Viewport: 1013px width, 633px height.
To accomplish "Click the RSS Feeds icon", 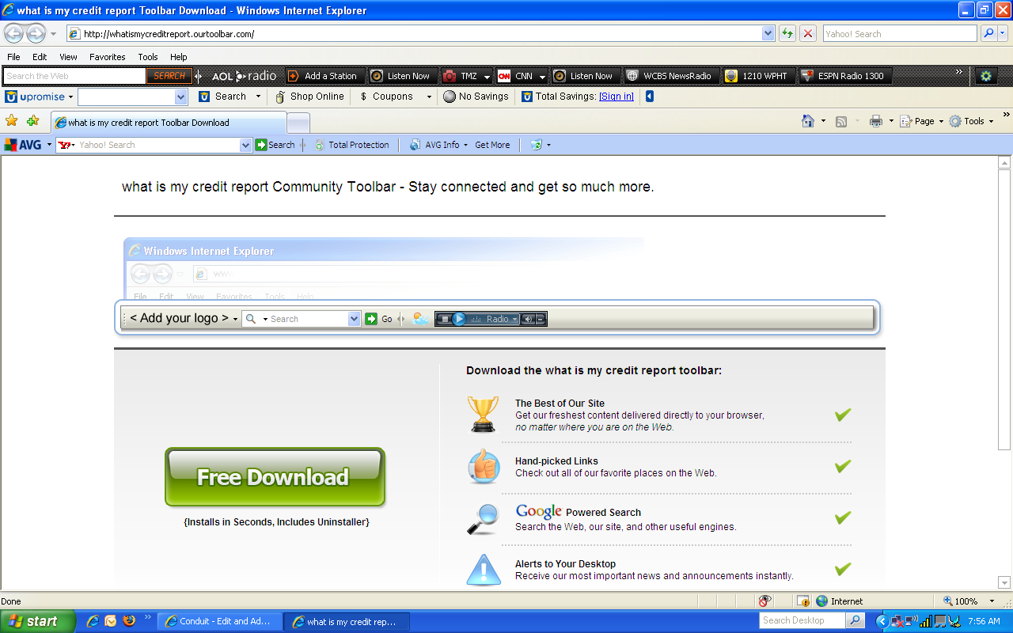I will tap(841, 121).
